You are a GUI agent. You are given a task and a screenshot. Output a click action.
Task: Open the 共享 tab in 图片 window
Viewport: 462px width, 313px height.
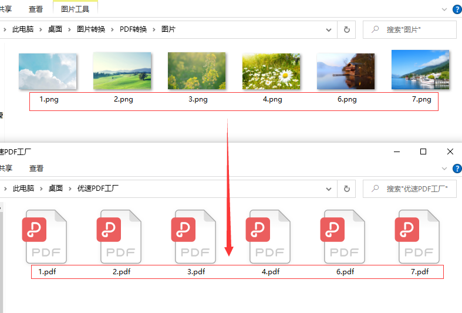pos(6,9)
